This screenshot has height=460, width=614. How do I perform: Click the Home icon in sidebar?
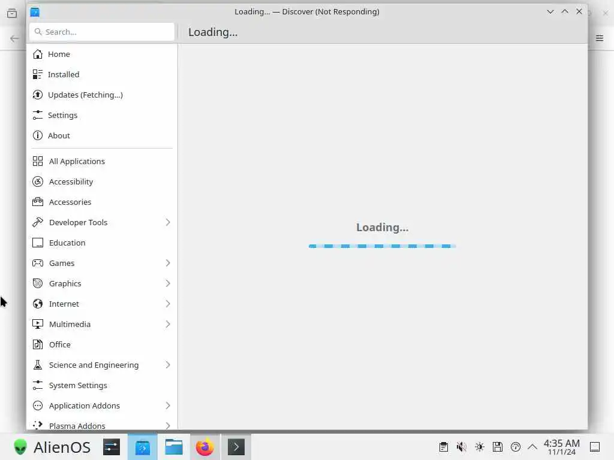tap(38, 54)
